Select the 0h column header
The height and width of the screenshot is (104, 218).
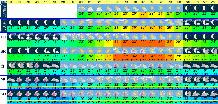(x=10, y=2)
